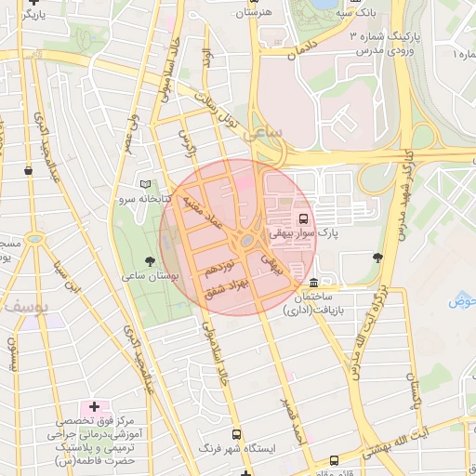This screenshot has width=476, height=476.
Task: Click the hospital cross icon on pink block
Action: [94, 406]
